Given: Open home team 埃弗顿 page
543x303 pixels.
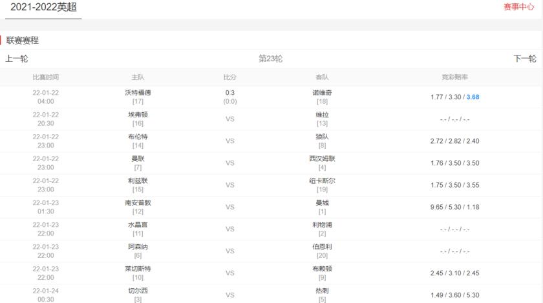Looking at the screenshot, I should pos(138,115).
